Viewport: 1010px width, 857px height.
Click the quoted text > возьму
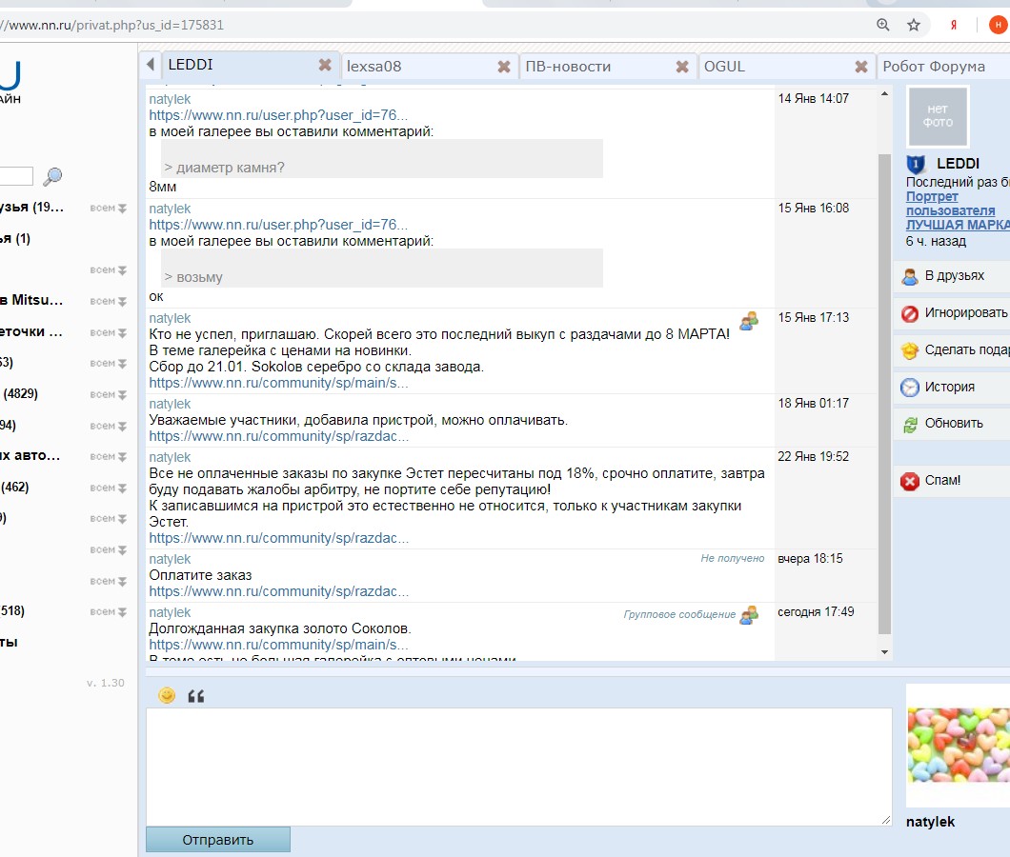tap(192, 277)
